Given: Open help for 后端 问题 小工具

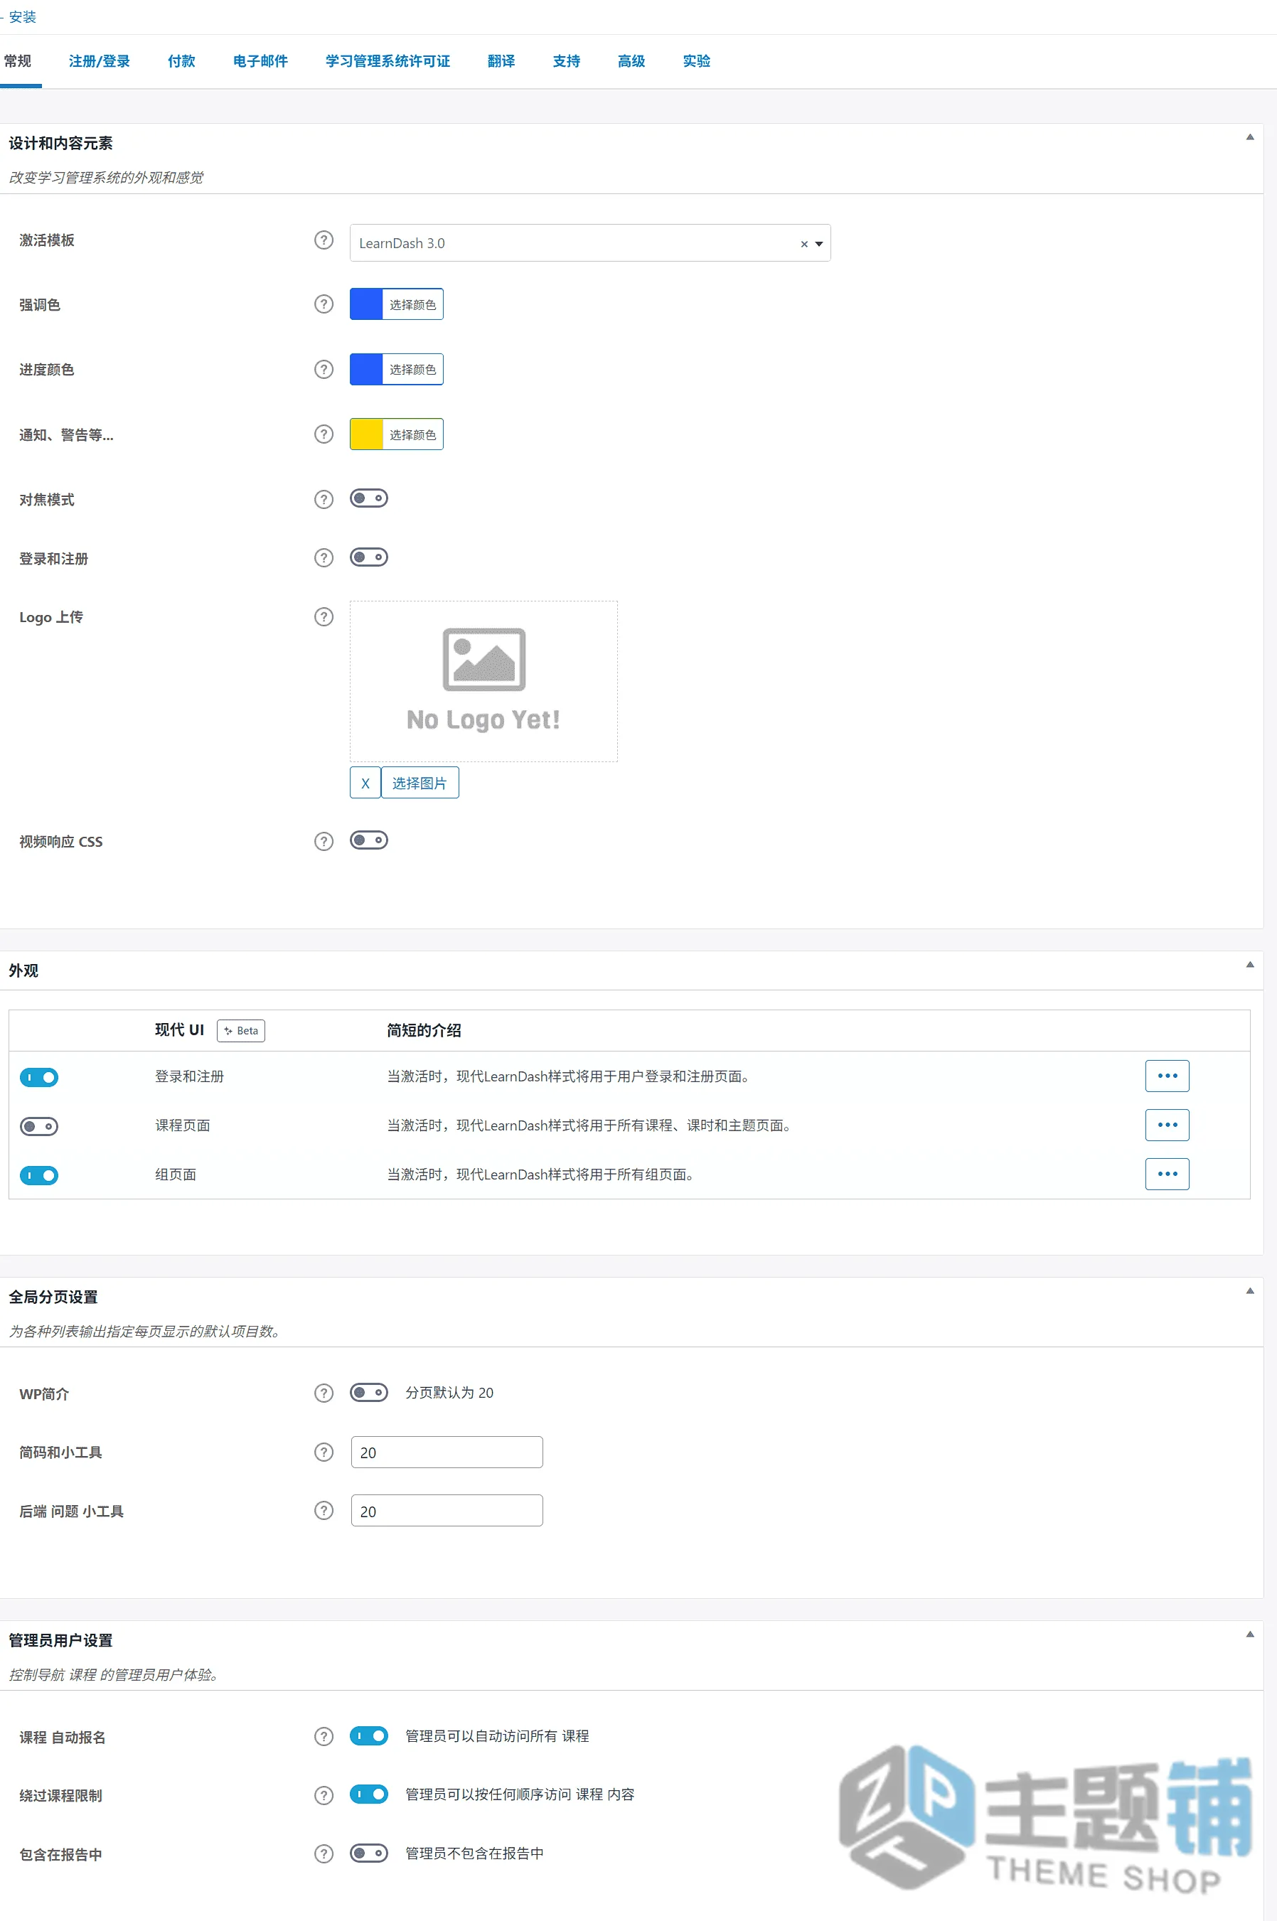Looking at the screenshot, I should click(x=324, y=1511).
